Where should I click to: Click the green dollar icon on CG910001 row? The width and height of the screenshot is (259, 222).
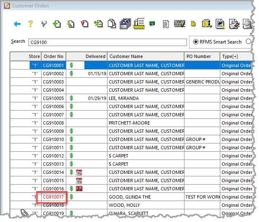pyautogui.click(x=71, y=65)
